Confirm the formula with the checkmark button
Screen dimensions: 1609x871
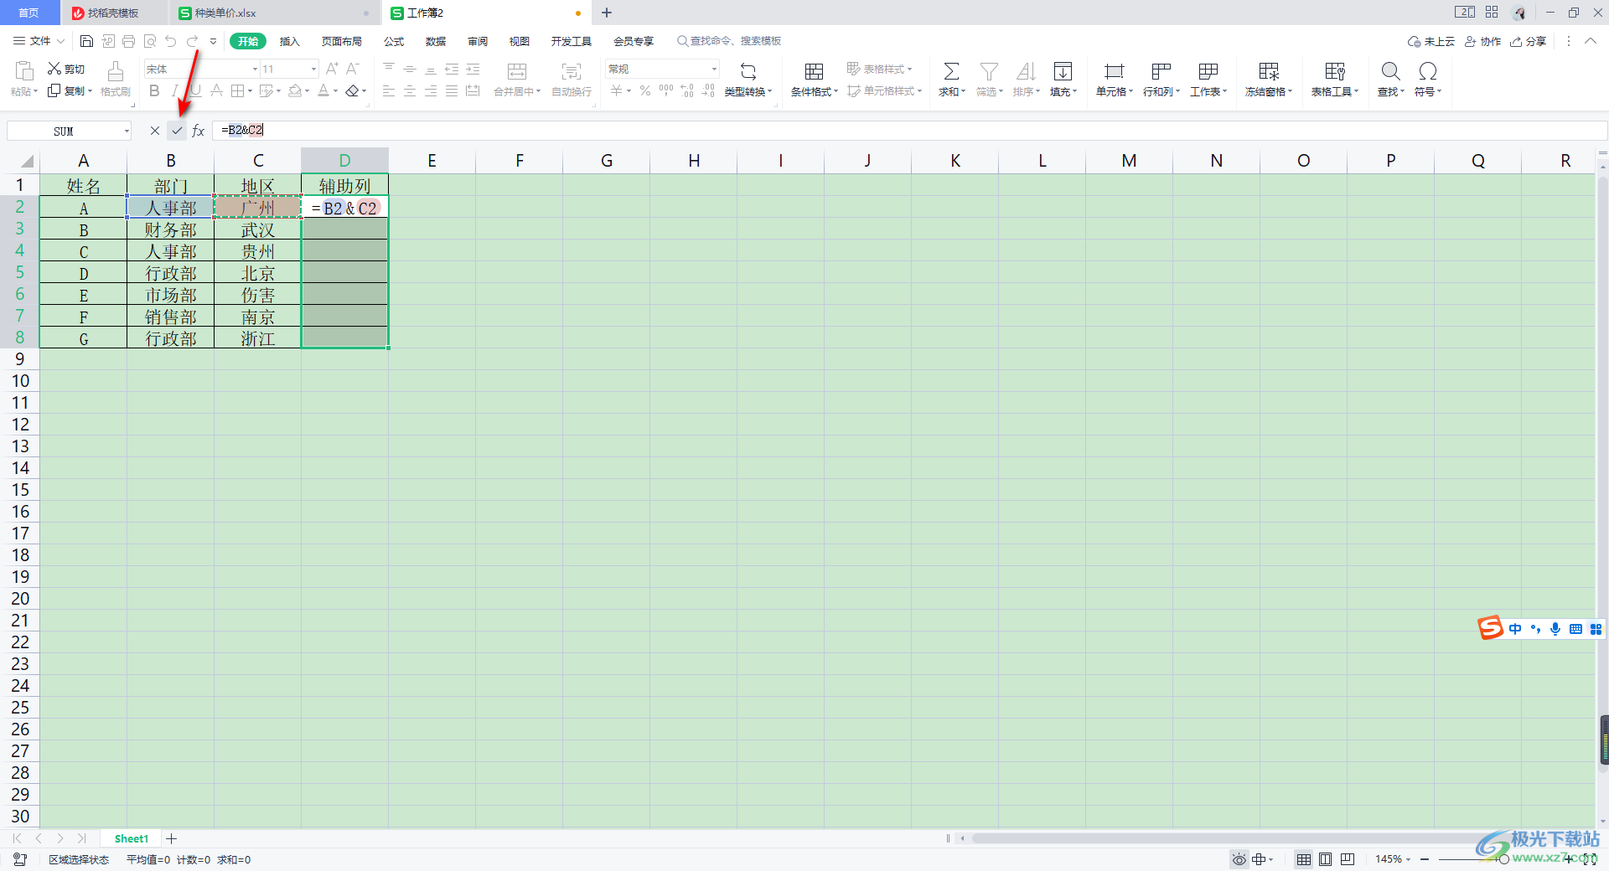(177, 131)
